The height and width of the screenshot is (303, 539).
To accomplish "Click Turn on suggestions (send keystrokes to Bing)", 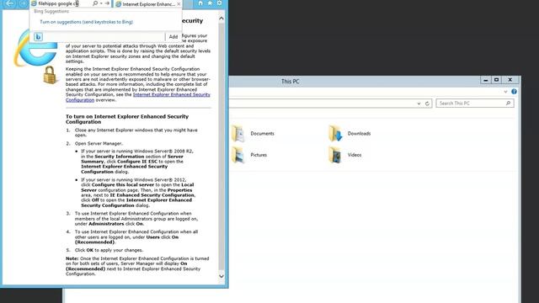I will (x=86, y=22).
